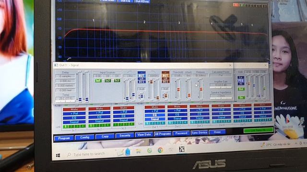Click the Sync Device button

tap(200, 132)
